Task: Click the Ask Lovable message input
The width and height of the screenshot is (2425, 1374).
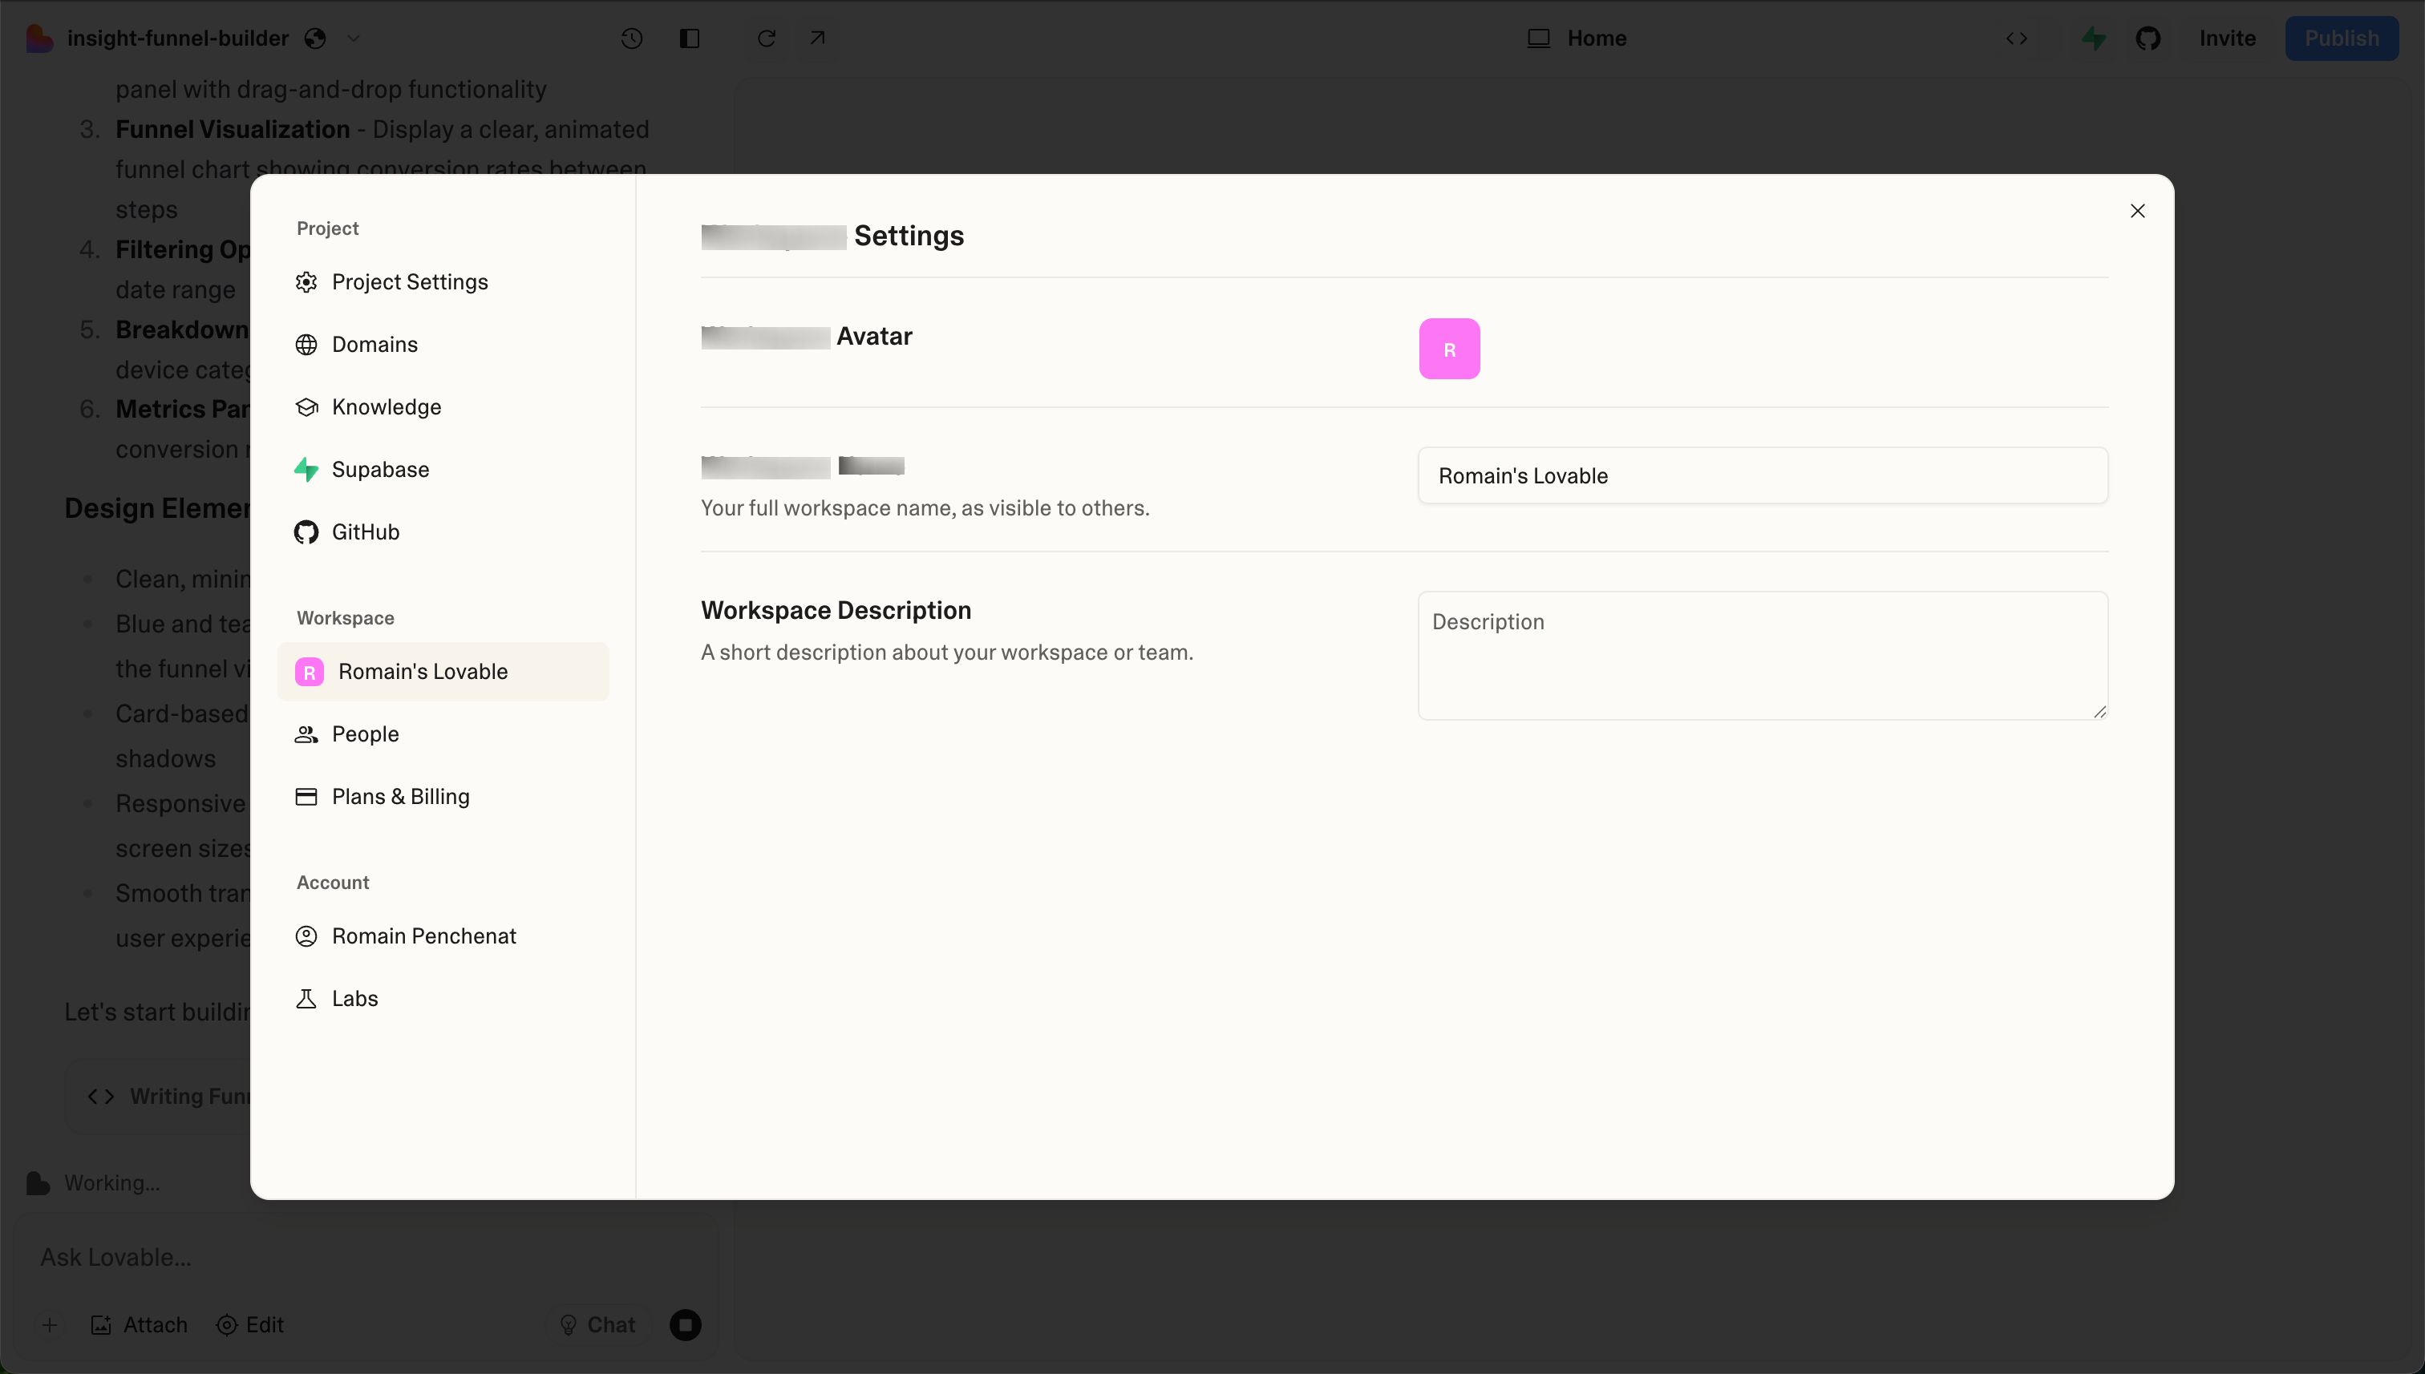Action: [x=368, y=1257]
